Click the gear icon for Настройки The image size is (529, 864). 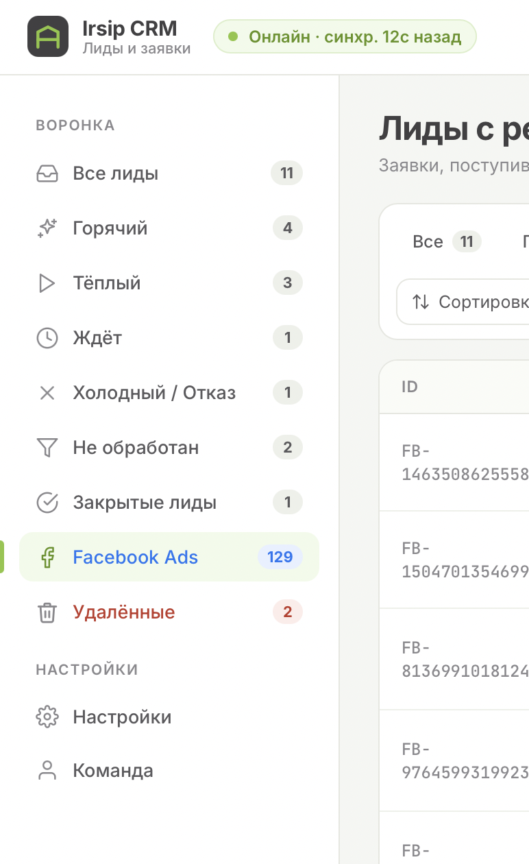pyautogui.click(x=47, y=717)
